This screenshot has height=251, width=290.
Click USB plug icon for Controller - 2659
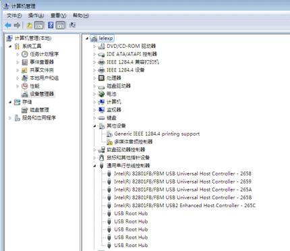(109, 182)
